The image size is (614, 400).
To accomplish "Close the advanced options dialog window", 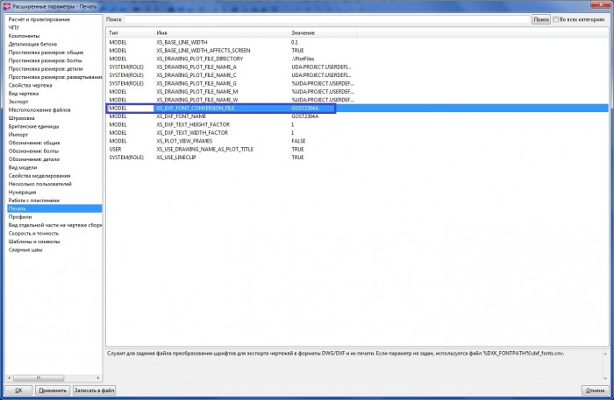I will pyautogui.click(x=602, y=4).
